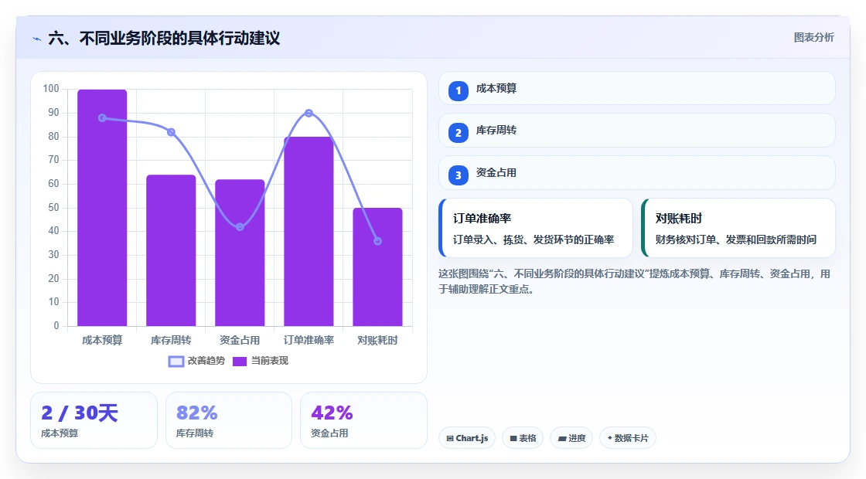The image size is (866, 479).
Task: Click the 2 / 30天 stat card
Action: tap(94, 420)
